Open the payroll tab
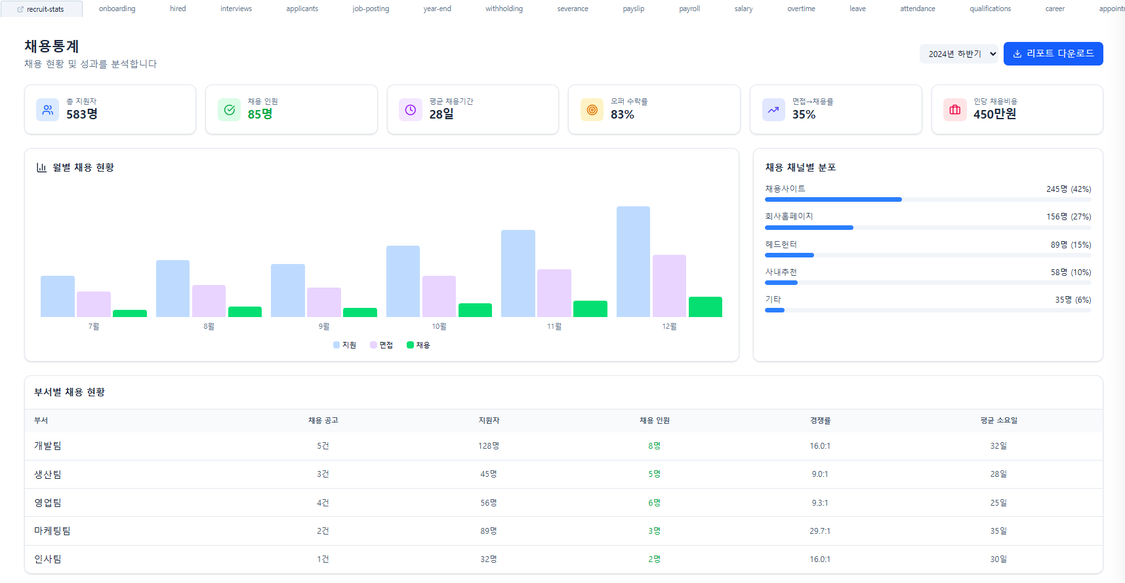The image size is (1125, 583). pos(689,9)
